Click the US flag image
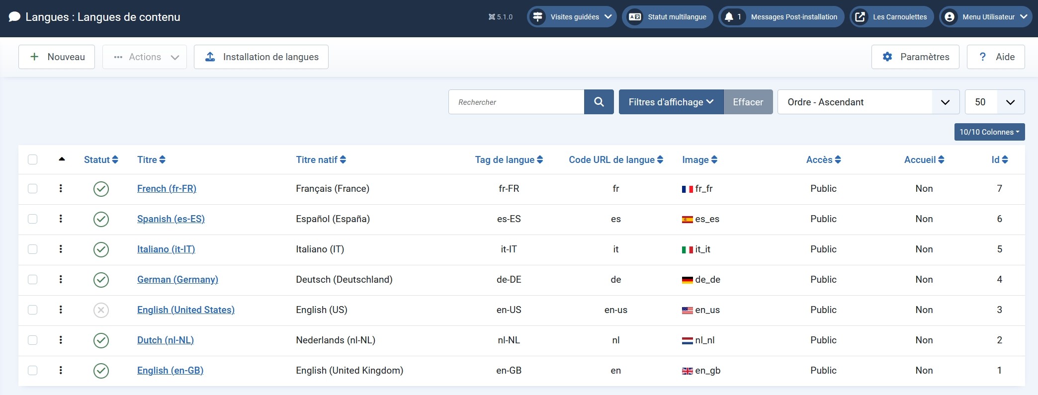 (688, 310)
